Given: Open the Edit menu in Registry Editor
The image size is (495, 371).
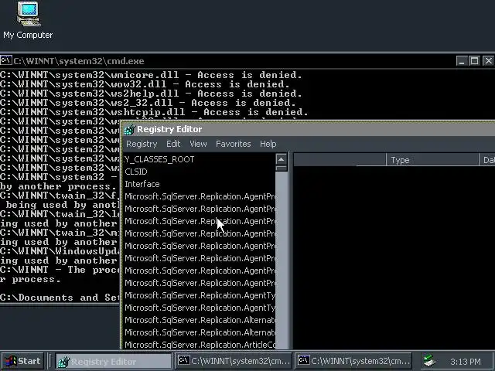Looking at the screenshot, I should coord(173,144).
